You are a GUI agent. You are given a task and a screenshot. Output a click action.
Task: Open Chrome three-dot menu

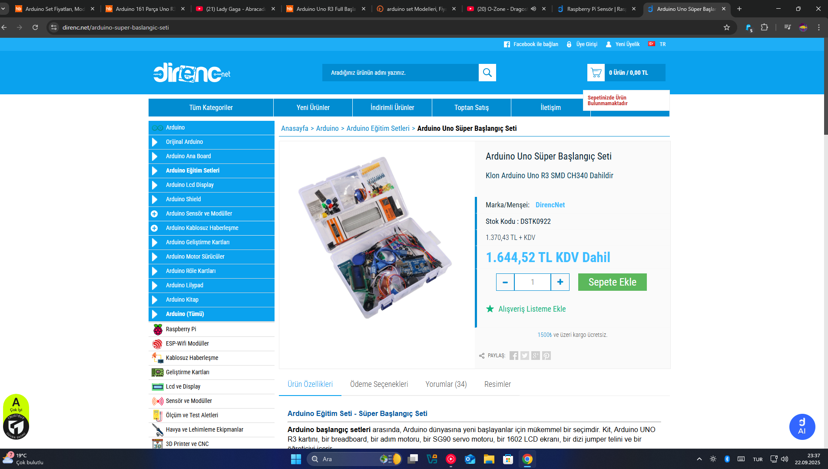[x=819, y=27]
